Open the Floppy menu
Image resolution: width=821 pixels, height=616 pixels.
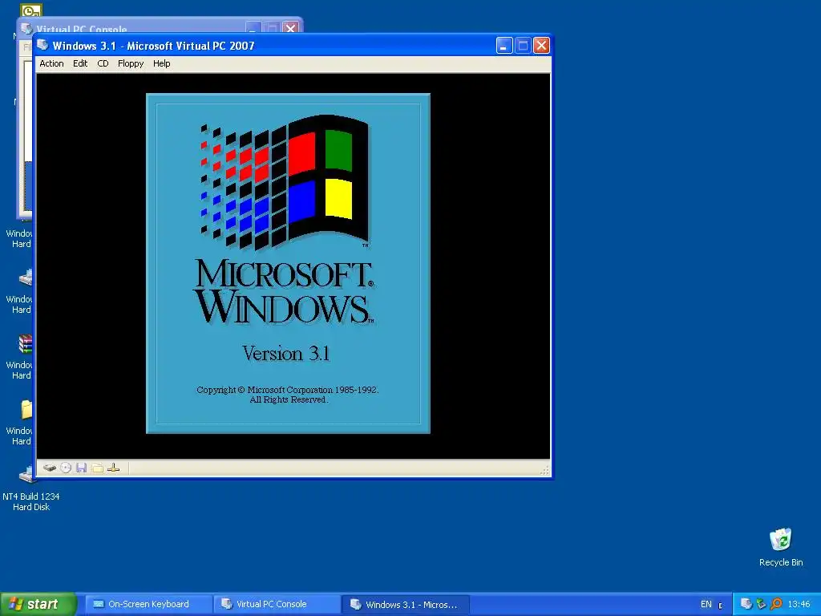click(x=131, y=63)
